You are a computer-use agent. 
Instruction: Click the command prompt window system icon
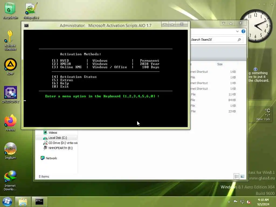(x=26, y=26)
